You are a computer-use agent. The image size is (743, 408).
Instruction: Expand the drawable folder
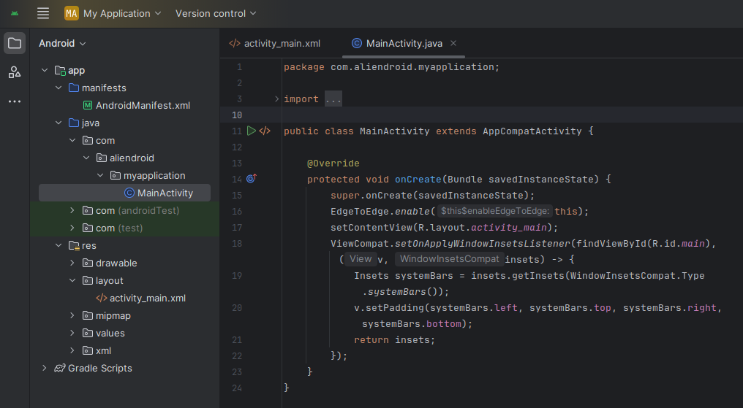pyautogui.click(x=72, y=263)
